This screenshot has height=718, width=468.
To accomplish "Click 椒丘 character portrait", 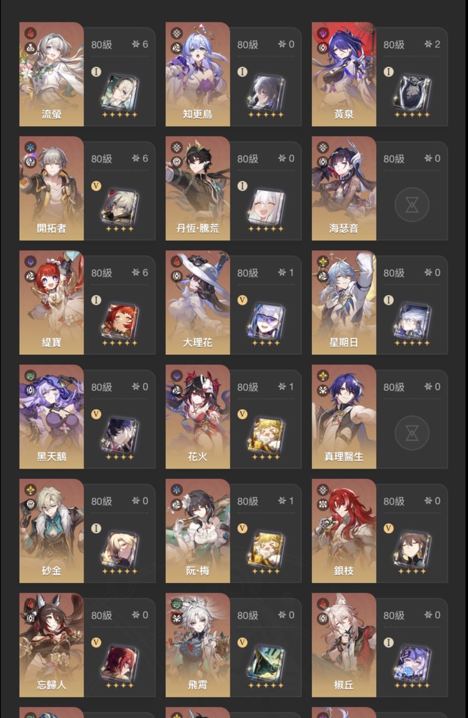I will [344, 645].
